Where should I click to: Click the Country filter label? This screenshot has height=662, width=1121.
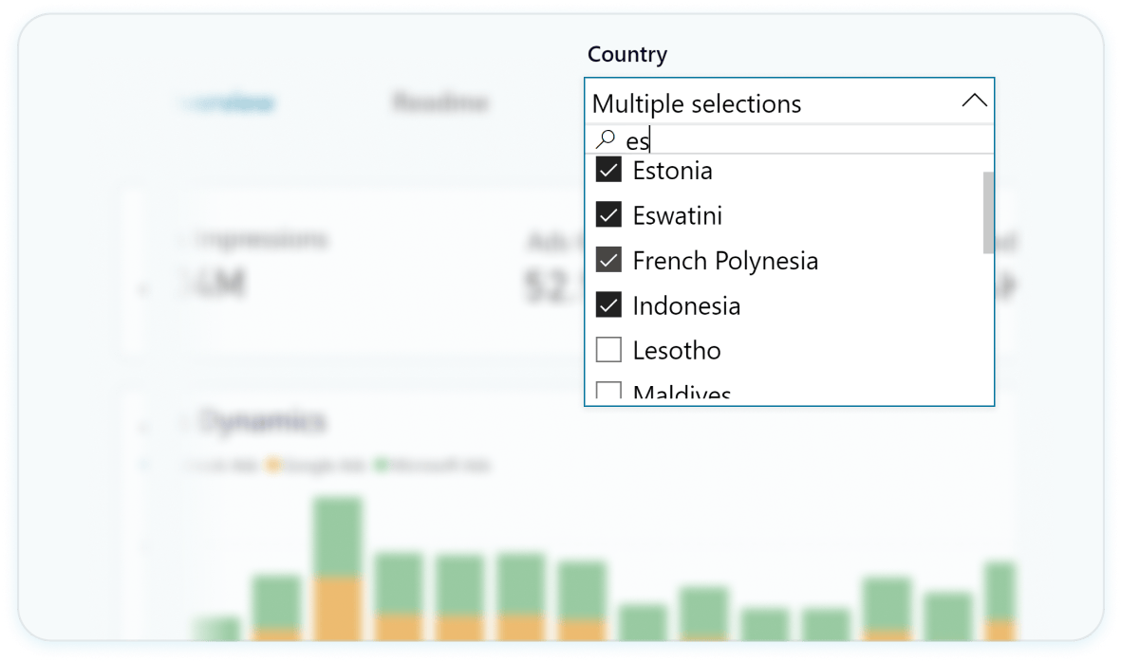[626, 54]
